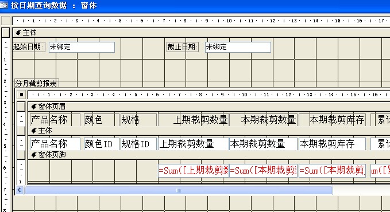Viewport: 390px width, 212px height.
Task: Click the 本期裁剪数量 detail field
Action: (x=264, y=144)
